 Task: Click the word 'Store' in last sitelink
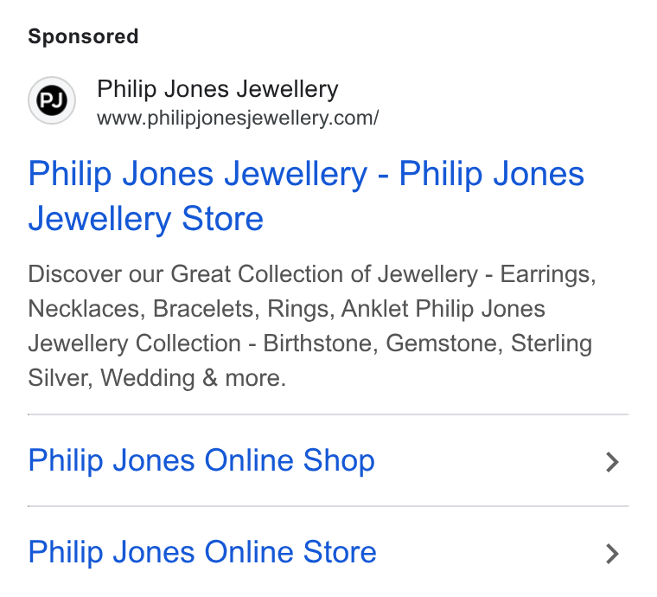pyautogui.click(x=340, y=552)
